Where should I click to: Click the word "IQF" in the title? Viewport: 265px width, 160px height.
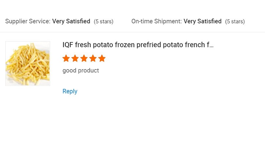click(68, 45)
